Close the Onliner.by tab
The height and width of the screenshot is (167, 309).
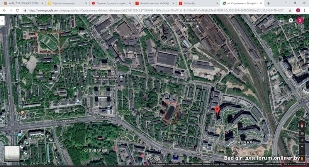coord(217,3)
